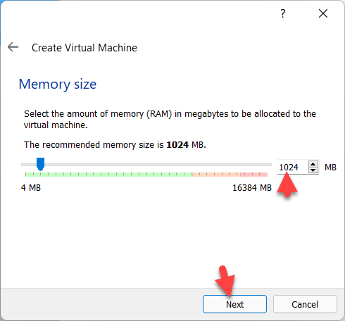The width and height of the screenshot is (345, 321).
Task: Click the 4 MB minimum label
Action: (31, 188)
